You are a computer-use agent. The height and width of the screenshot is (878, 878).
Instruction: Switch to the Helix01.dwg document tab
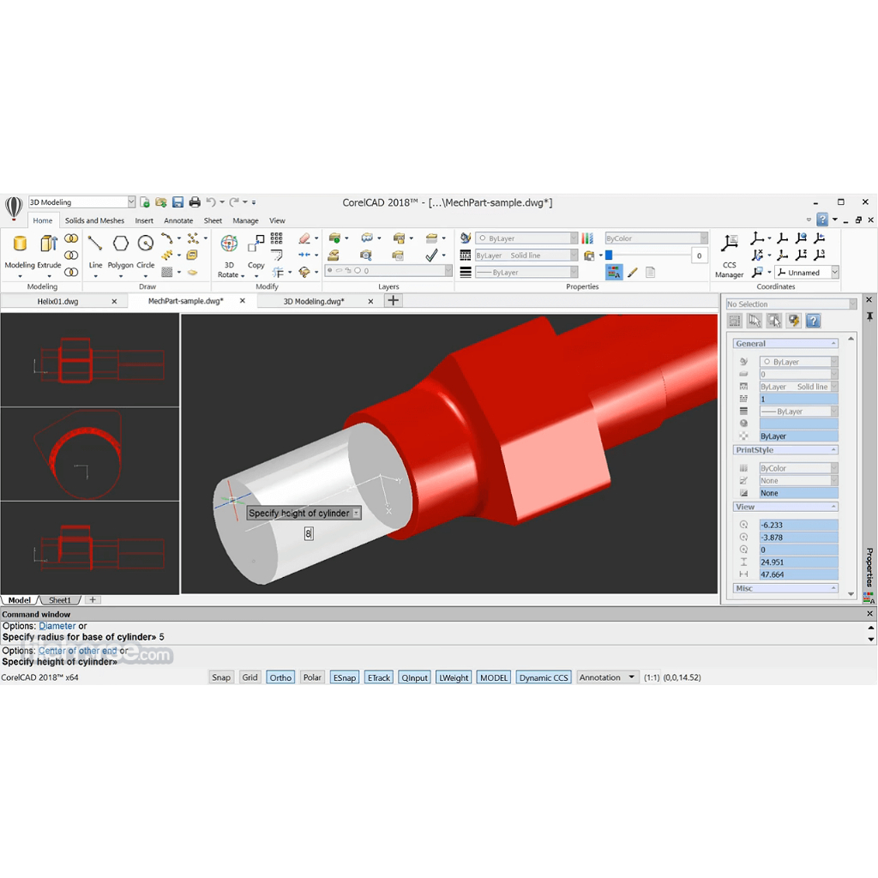coord(57,302)
